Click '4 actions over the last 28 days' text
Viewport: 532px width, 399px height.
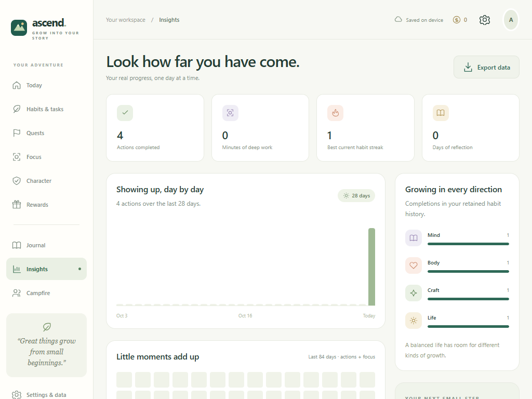[158, 204]
